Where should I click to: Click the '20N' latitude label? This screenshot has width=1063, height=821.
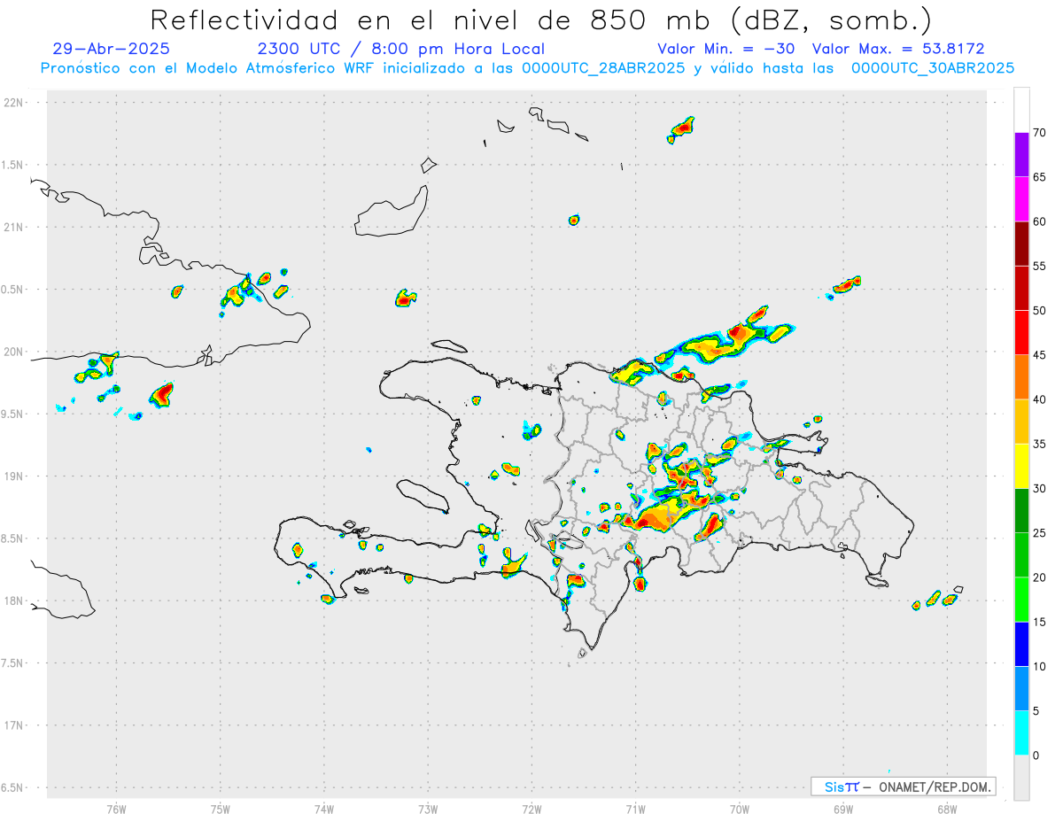coord(14,352)
